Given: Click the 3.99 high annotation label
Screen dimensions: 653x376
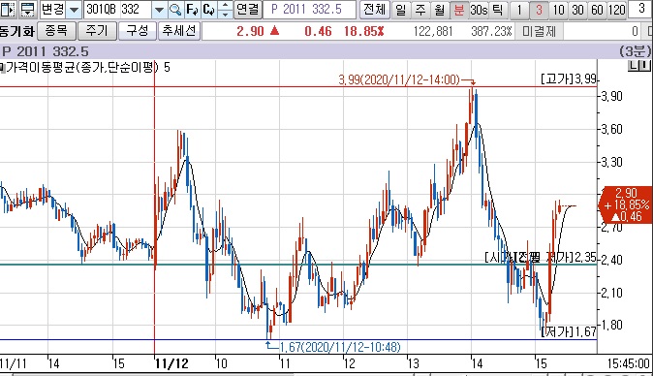Looking at the screenshot, I should pos(399,79).
